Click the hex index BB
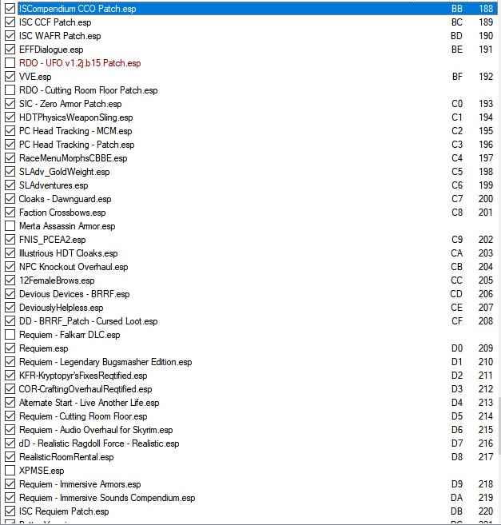501x525 pixels. (x=457, y=8)
